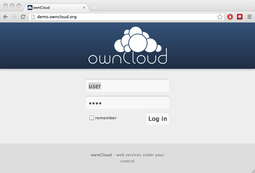Click the window zoom button in title bar
The width and height of the screenshot is (255, 173).
click(18, 6)
